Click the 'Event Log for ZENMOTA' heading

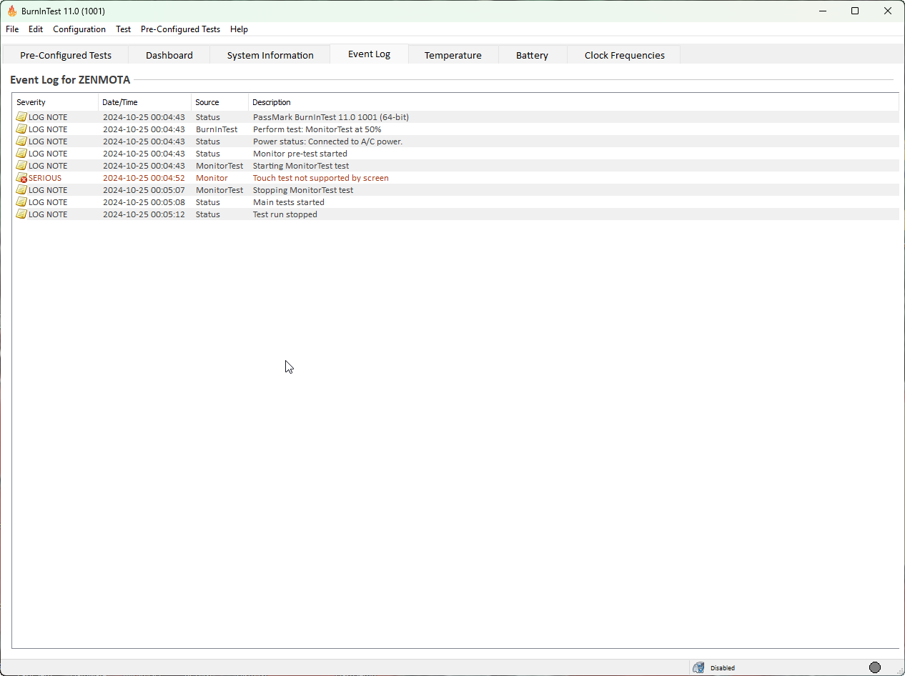(70, 80)
